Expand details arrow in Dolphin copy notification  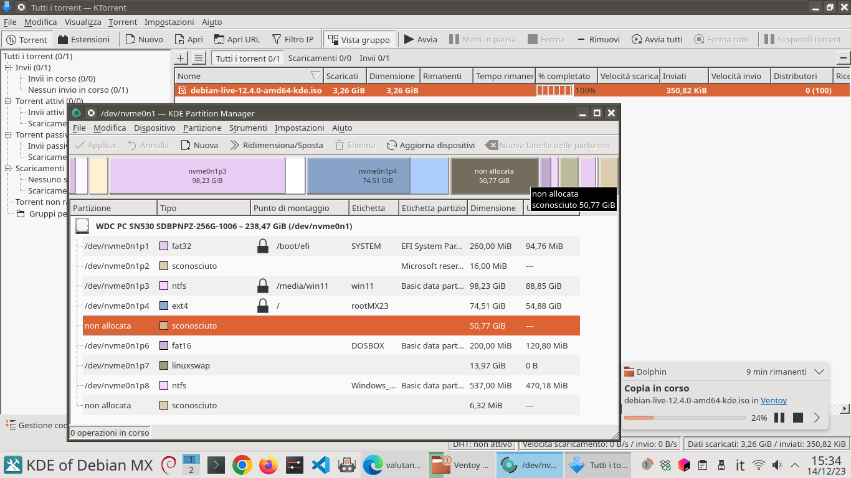pos(817,418)
